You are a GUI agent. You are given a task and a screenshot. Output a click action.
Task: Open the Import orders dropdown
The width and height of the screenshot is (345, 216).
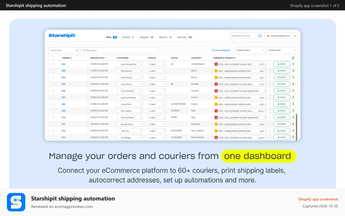pos(250,50)
